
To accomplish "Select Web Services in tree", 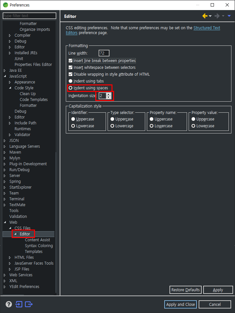I will pos(21,275).
